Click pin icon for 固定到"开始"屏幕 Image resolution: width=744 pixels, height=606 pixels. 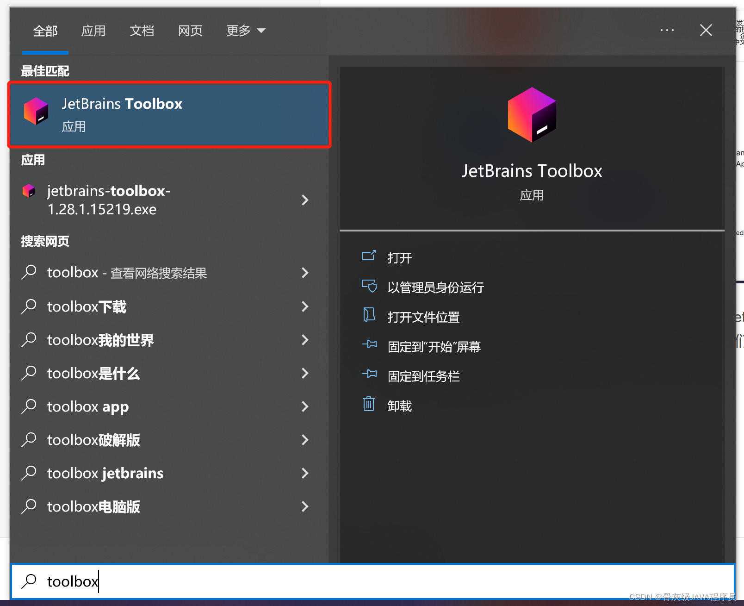point(369,344)
